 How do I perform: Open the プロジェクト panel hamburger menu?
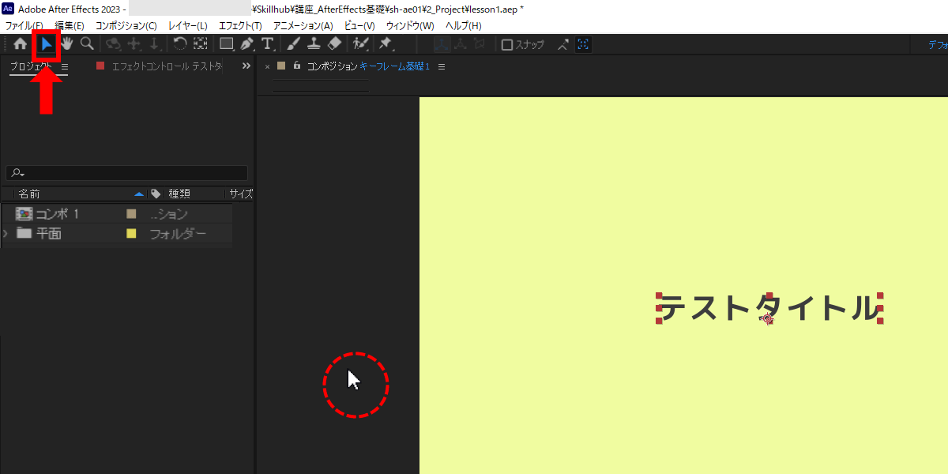click(65, 67)
